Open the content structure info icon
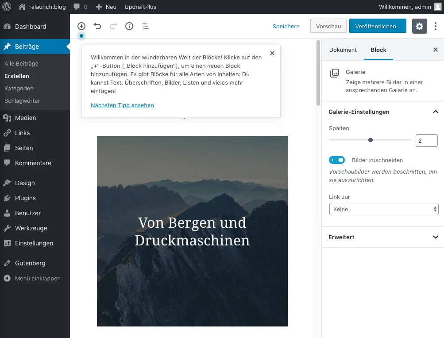The width and height of the screenshot is (444, 338). pyautogui.click(x=129, y=26)
